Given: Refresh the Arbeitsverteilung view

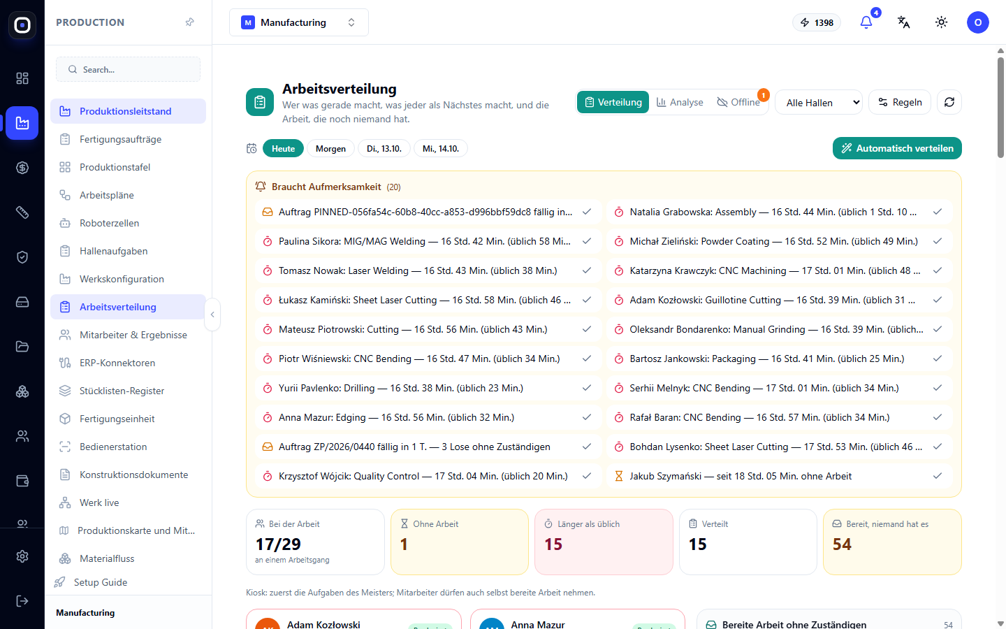Looking at the screenshot, I should pos(949,102).
